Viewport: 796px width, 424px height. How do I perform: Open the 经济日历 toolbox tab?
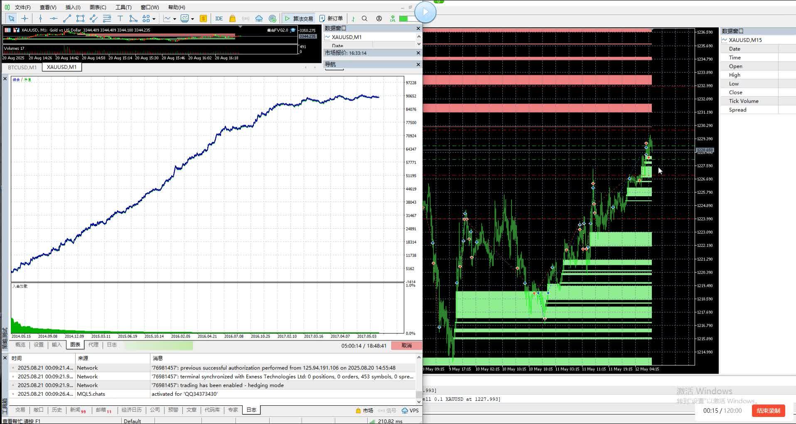click(x=132, y=410)
